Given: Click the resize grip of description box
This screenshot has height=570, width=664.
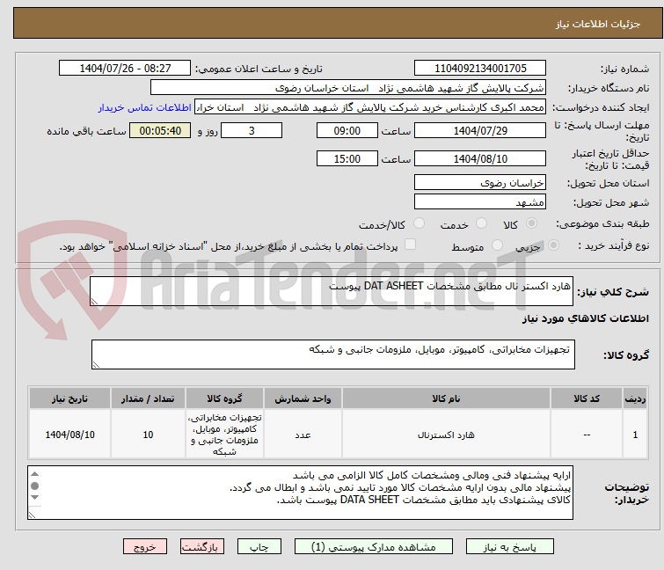Looking at the screenshot, I should (94, 301).
